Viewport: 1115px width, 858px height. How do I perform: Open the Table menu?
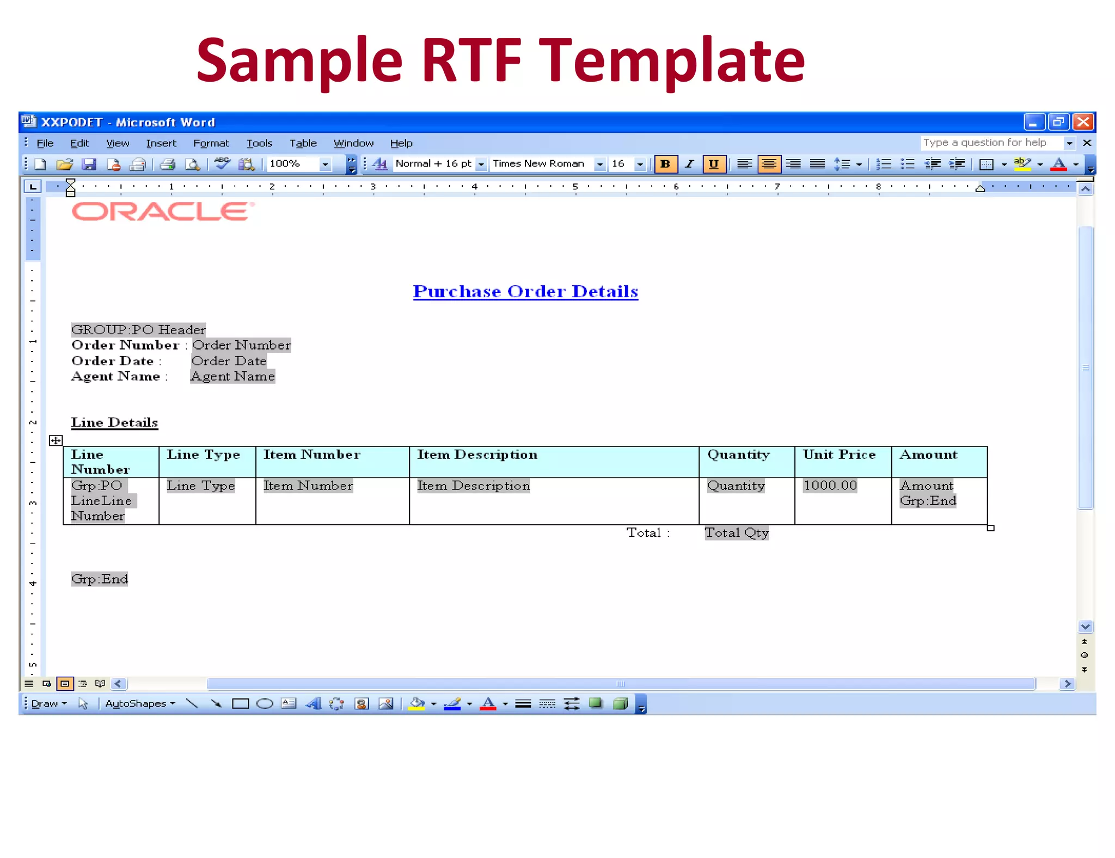tap(303, 143)
